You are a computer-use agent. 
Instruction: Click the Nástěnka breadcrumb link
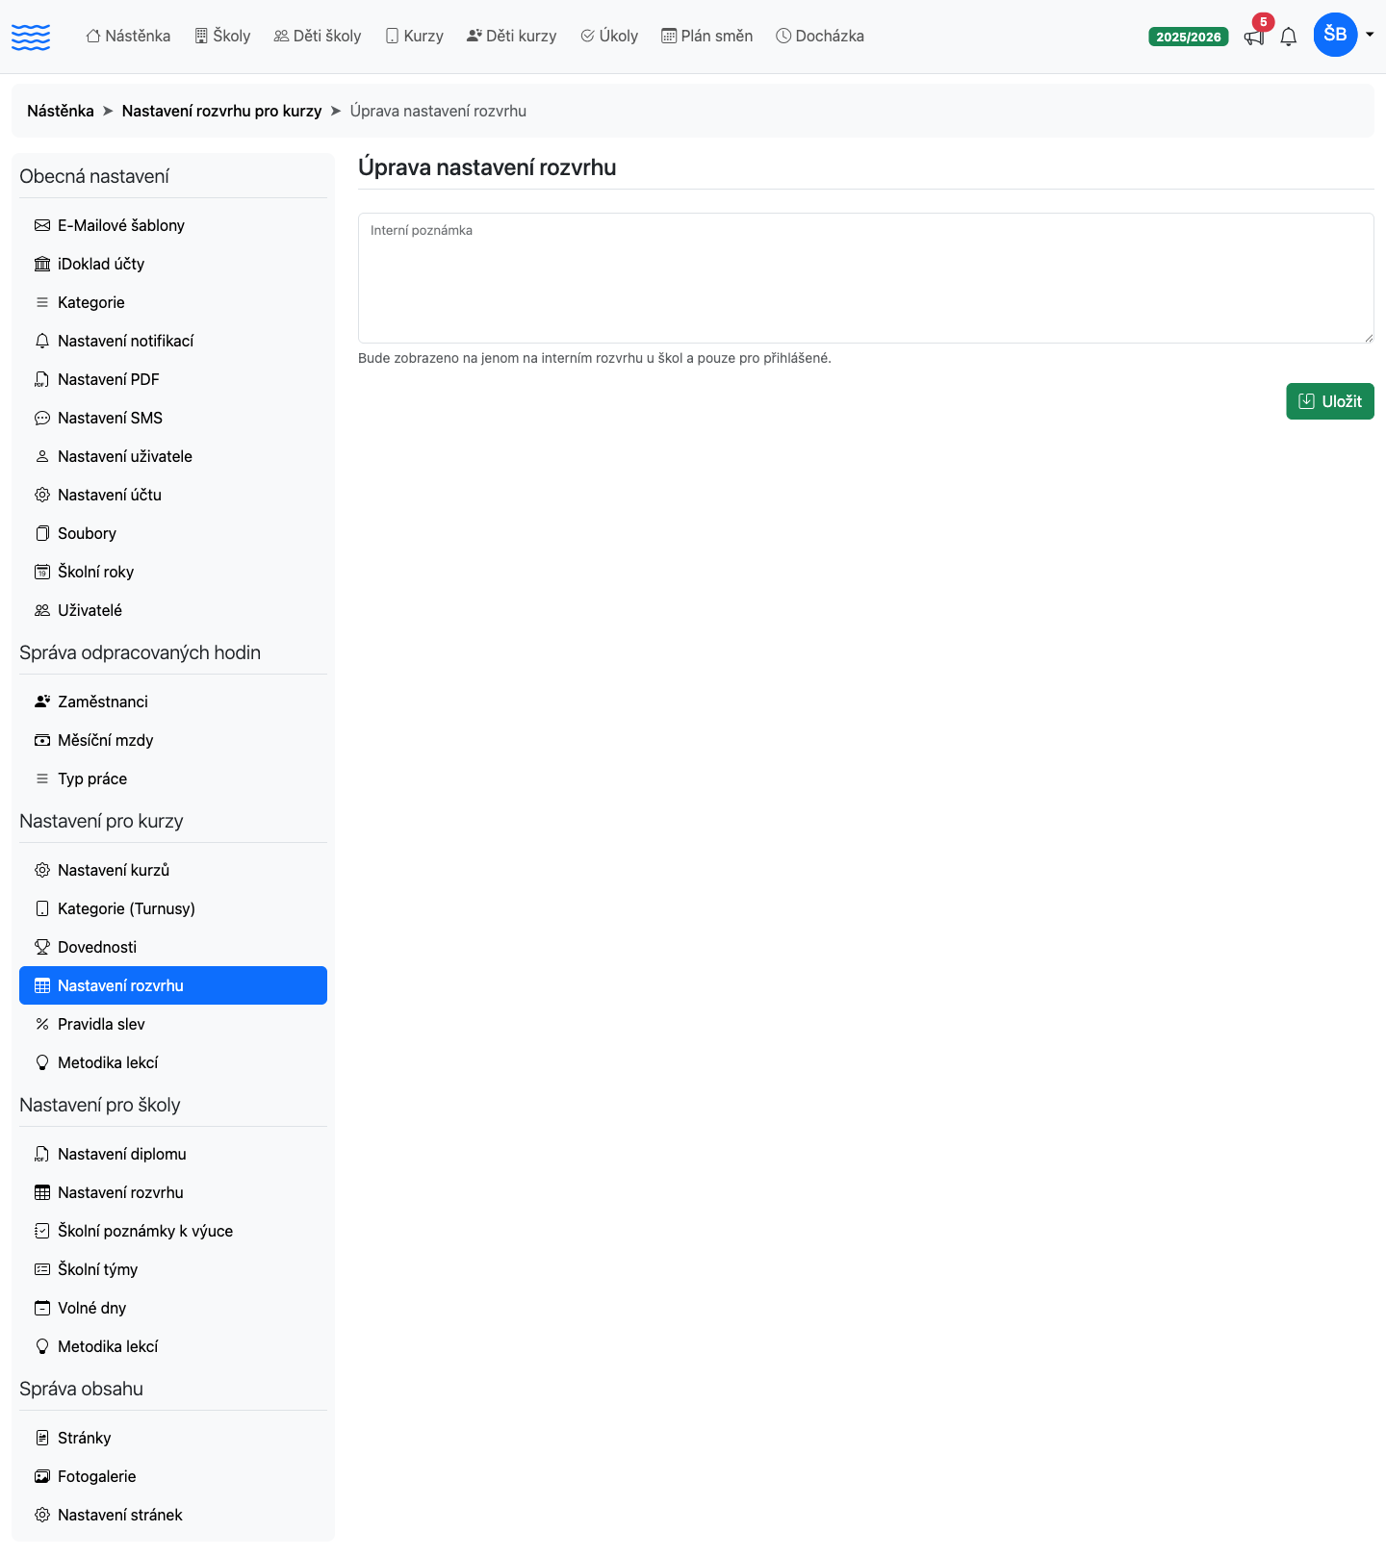[61, 111]
